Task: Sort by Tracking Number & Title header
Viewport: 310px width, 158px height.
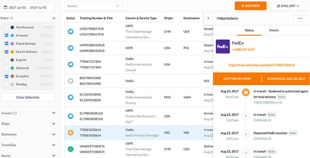Action: coord(96,18)
